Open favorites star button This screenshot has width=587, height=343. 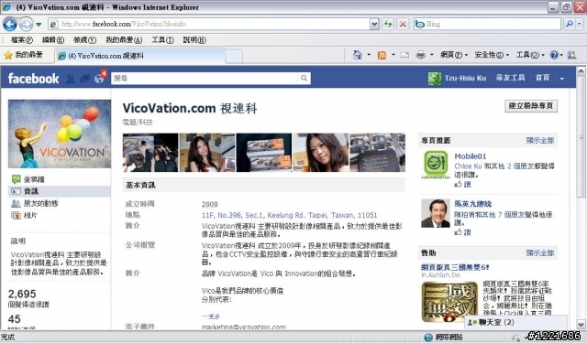point(23,56)
